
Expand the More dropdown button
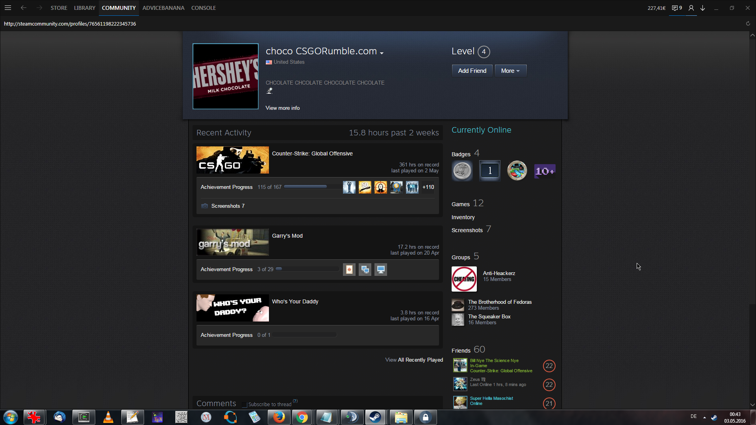click(510, 71)
